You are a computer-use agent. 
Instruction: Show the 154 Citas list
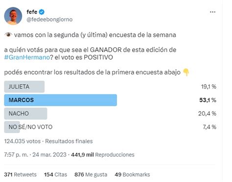point(56,175)
